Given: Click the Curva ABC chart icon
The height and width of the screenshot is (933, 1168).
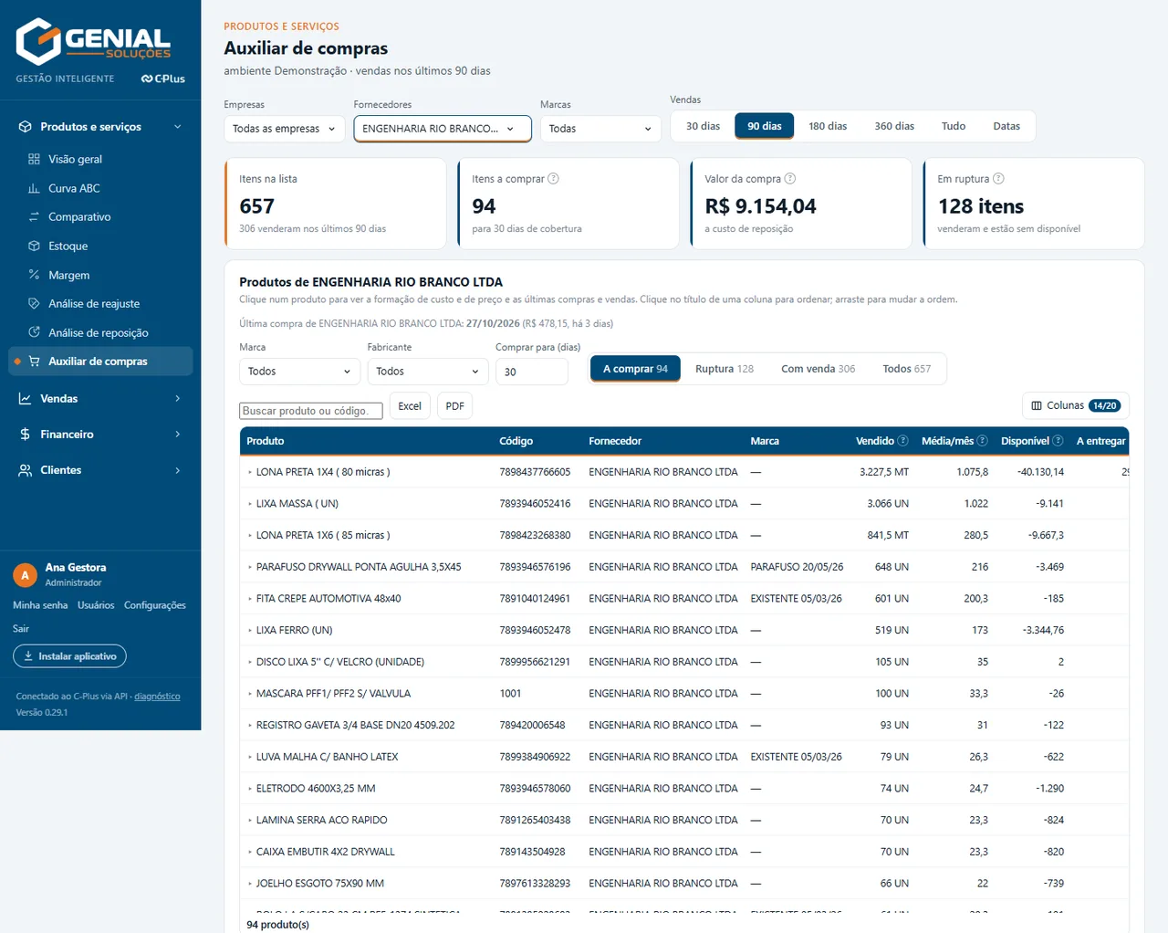Looking at the screenshot, I should 34,188.
